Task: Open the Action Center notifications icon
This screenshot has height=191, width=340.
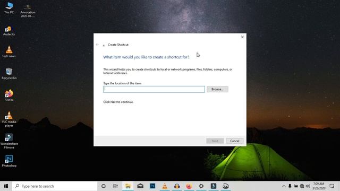Action: pyautogui.click(x=331, y=186)
